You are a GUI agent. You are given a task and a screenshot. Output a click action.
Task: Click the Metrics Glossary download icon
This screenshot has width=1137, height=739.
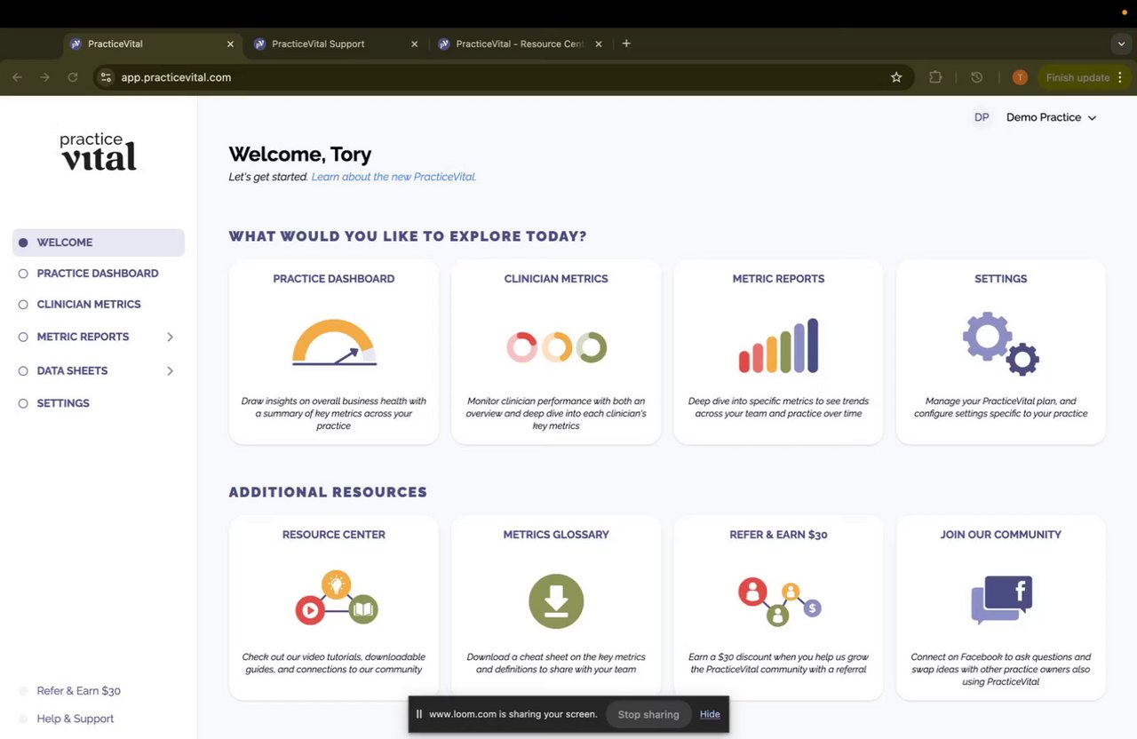click(x=556, y=601)
